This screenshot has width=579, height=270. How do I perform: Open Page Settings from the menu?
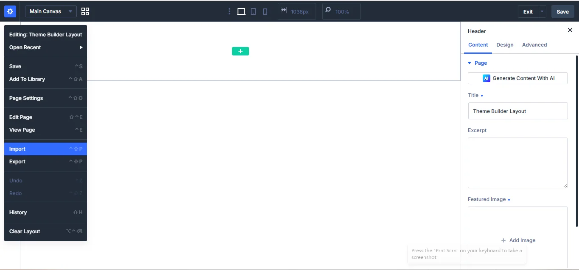[x=46, y=98]
